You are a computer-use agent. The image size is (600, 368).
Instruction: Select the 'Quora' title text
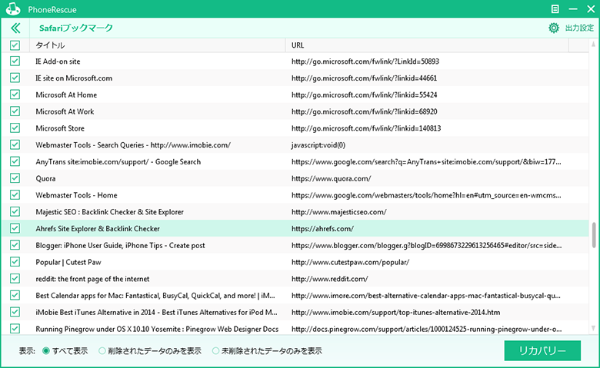(x=45, y=178)
